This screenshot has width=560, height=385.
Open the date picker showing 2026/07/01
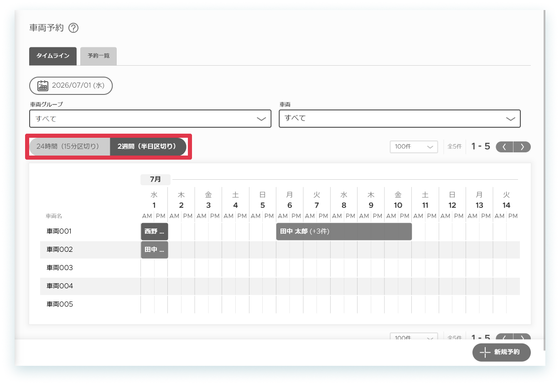point(71,85)
